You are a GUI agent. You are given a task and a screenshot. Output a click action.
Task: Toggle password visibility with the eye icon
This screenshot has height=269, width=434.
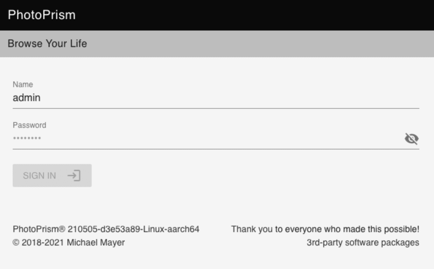pyautogui.click(x=411, y=139)
